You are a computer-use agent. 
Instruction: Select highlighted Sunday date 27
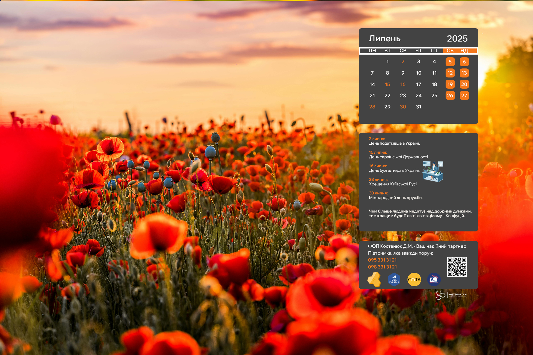464,96
